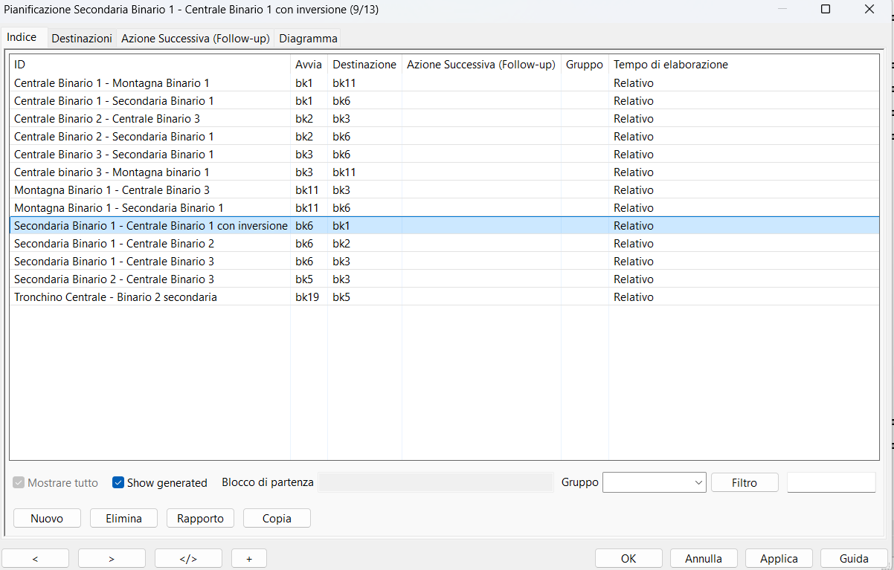This screenshot has height=570, width=894.
Task: Click the previous record '<' button
Action: (x=35, y=558)
